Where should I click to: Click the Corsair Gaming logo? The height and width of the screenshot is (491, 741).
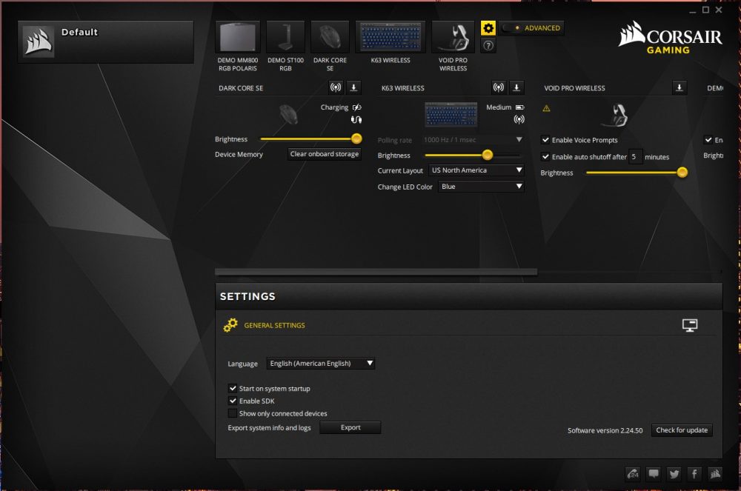[670, 37]
